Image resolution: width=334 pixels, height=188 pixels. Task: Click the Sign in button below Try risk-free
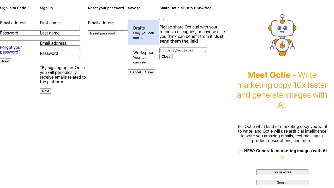point(282,183)
